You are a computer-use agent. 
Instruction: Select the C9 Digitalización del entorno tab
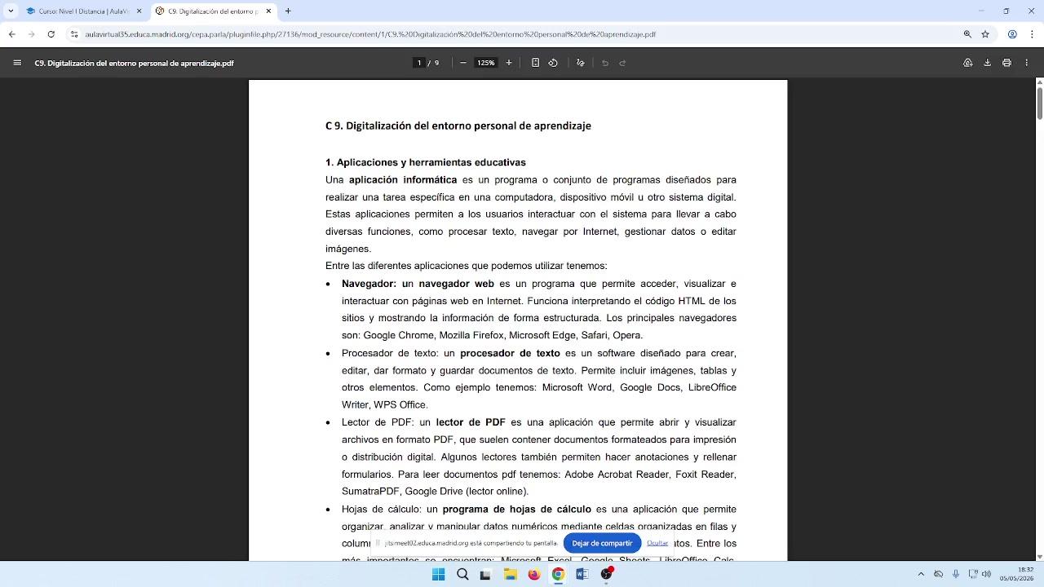coord(214,11)
